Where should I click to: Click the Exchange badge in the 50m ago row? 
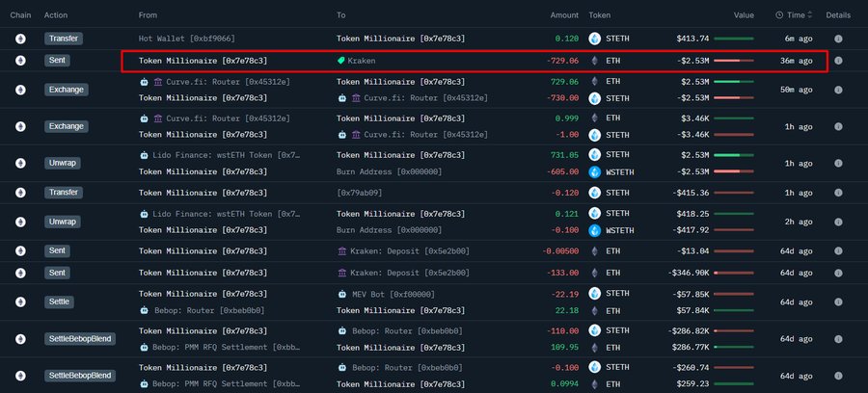click(67, 90)
